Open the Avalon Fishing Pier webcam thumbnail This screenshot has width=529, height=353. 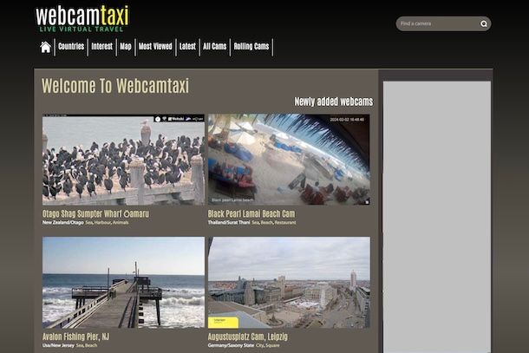[123, 282]
